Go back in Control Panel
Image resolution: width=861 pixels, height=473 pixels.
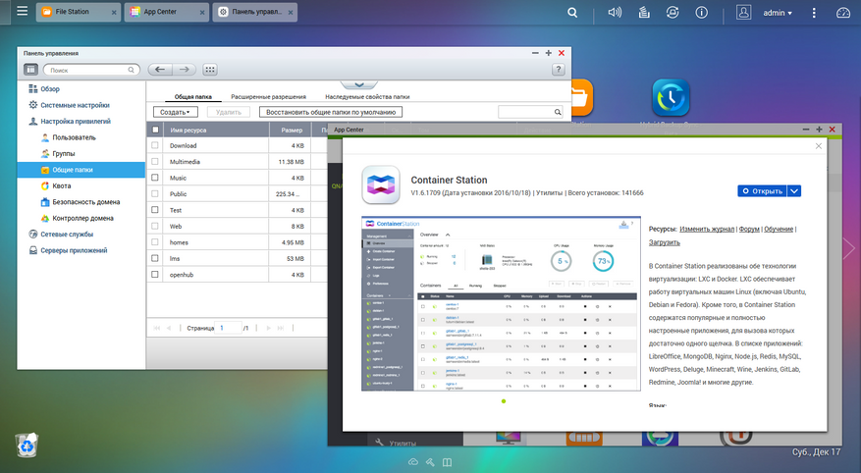(160, 69)
